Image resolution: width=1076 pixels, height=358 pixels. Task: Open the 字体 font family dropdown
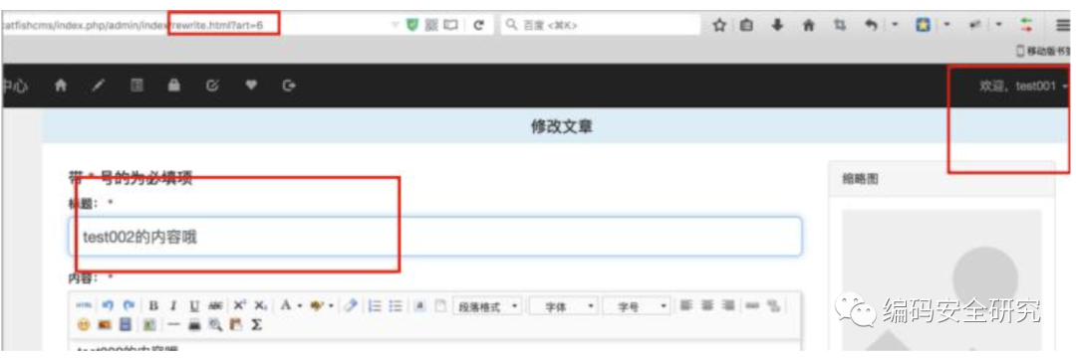[563, 305]
